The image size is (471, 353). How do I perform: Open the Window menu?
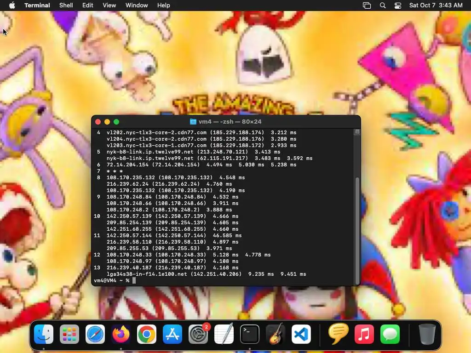136,6
